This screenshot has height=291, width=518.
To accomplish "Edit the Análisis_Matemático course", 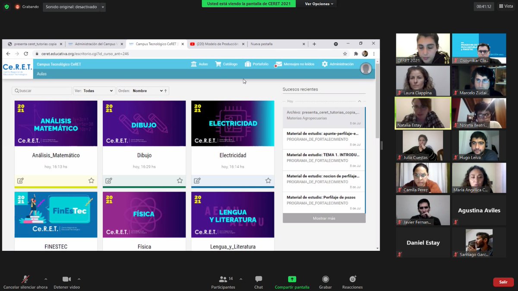I will tap(20, 181).
